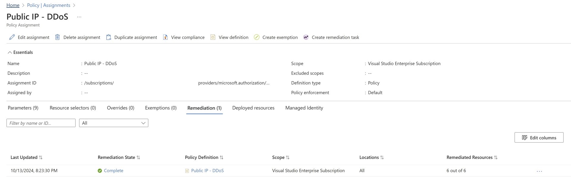Focus the Filter by name or ID field
The width and height of the screenshot is (571, 186).
41,123
